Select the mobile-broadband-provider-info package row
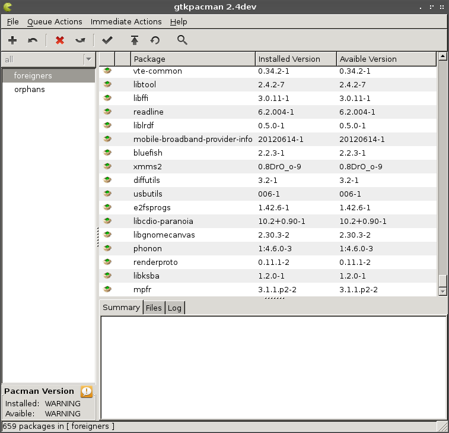 point(268,139)
